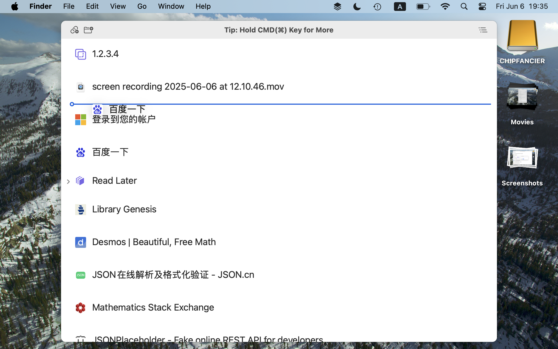Click the 1.2.3.4 item icon
Image resolution: width=558 pixels, height=349 pixels.
point(80,54)
